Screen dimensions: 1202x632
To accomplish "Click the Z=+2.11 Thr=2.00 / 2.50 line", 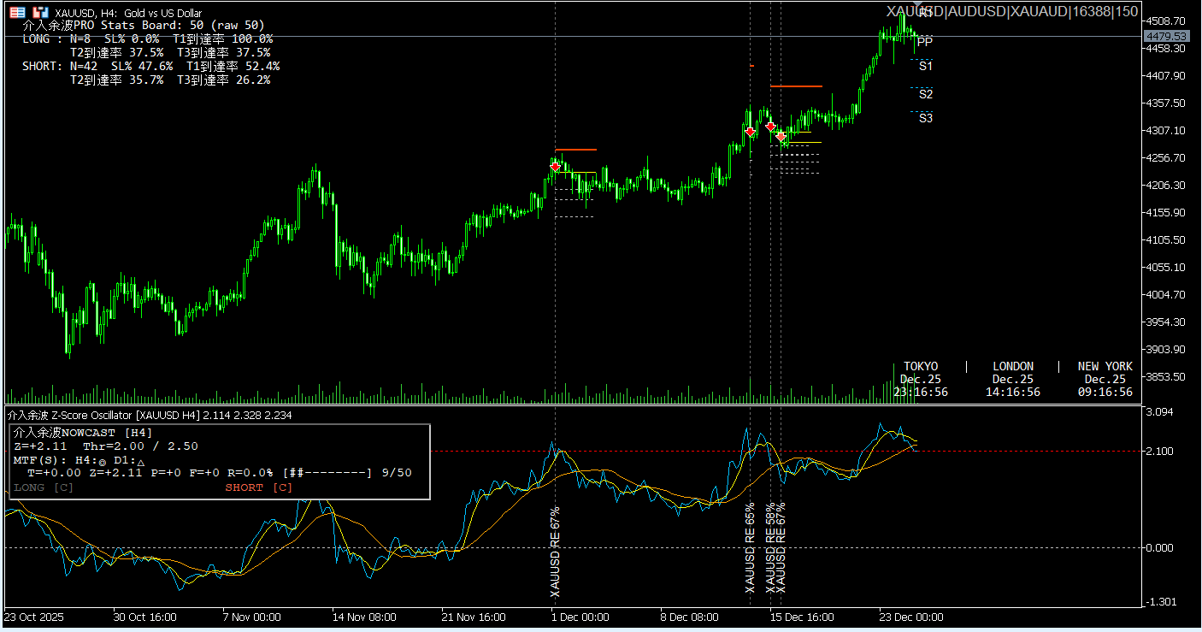I will pos(106,446).
